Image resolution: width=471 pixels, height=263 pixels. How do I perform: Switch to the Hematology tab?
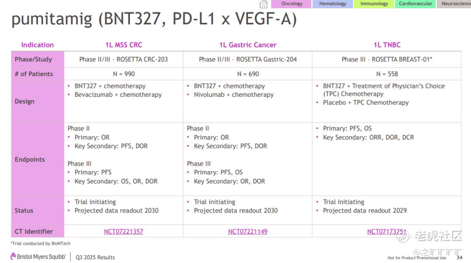coord(333,4)
